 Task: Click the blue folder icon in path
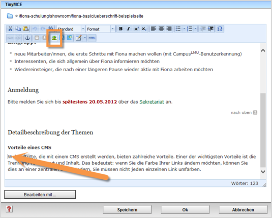pyautogui.click(x=10, y=16)
